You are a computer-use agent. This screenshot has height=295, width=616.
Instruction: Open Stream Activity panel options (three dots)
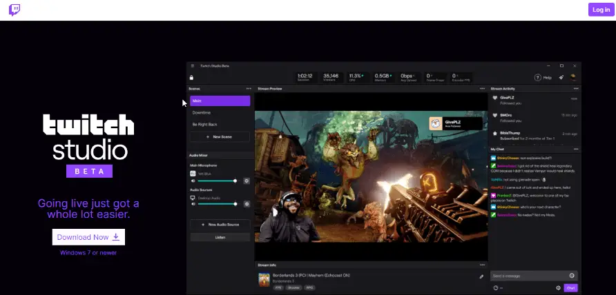click(x=576, y=89)
